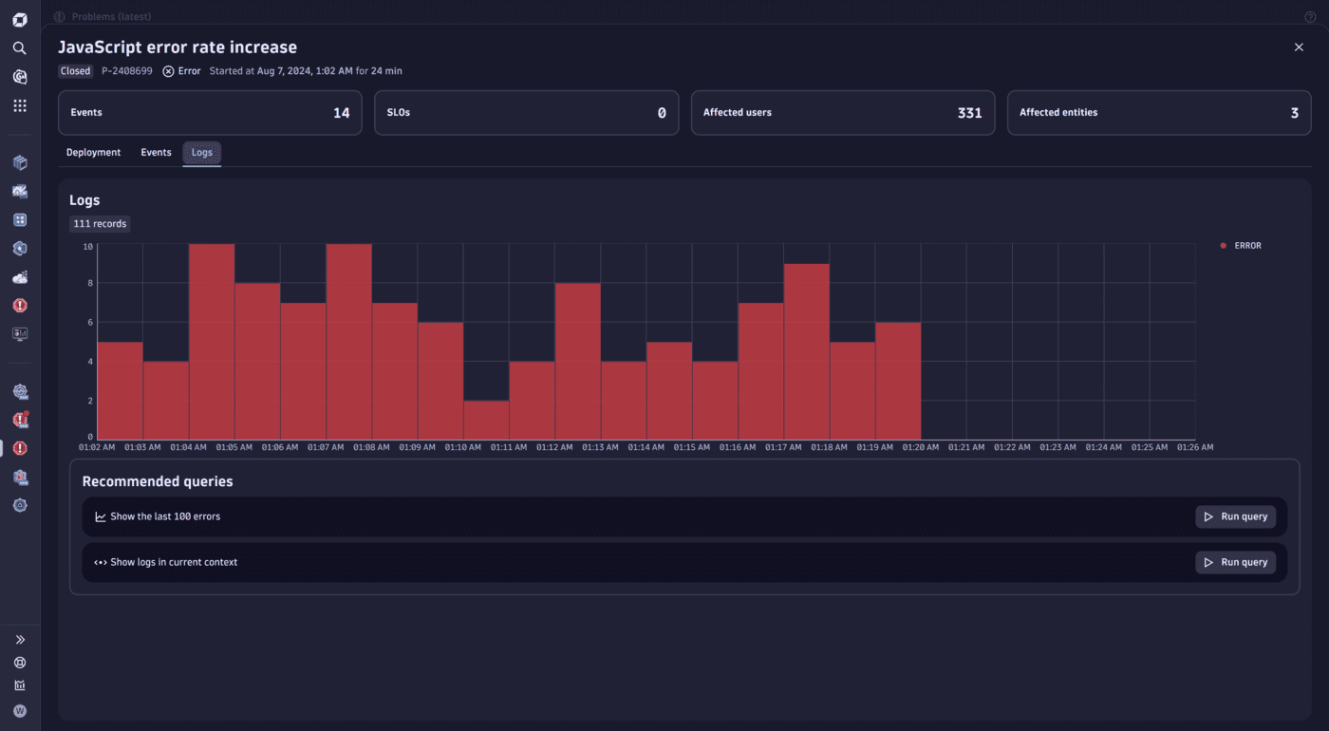Screen dimensions: 1329x731
Task: Open the Dynatrace app launcher grid
Action: point(19,105)
